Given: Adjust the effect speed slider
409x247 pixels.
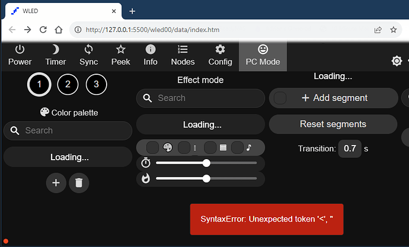Looking at the screenshot, I should coord(206,163).
